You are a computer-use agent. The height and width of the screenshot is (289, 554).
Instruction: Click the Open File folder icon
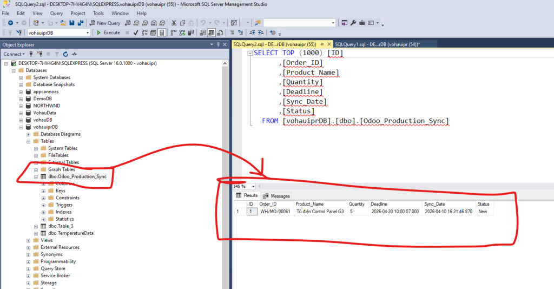click(63, 23)
